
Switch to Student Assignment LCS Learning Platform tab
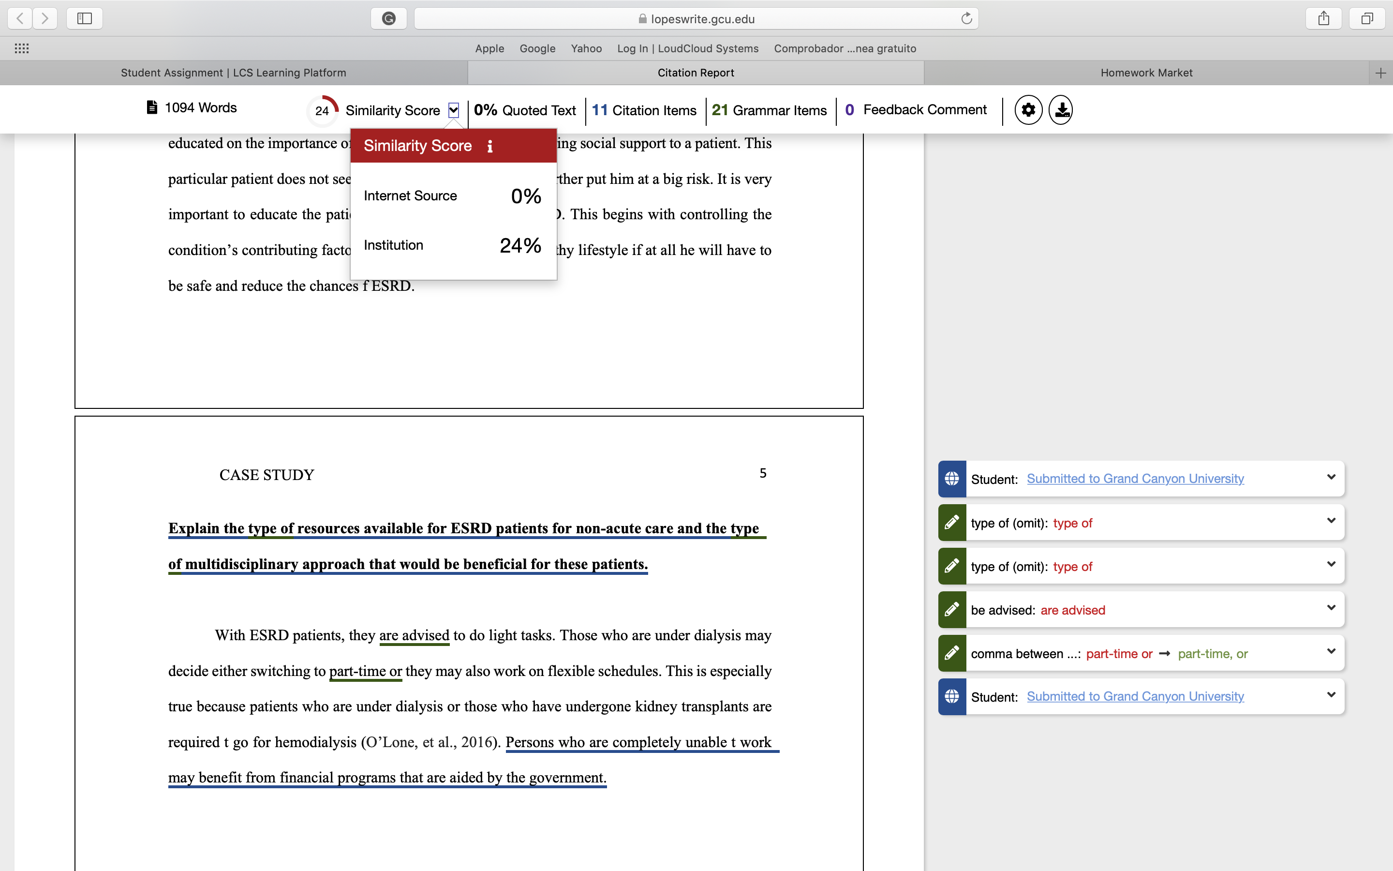click(x=234, y=73)
